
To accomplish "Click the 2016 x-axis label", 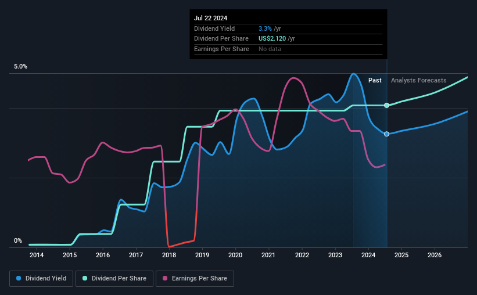I will tap(103, 255).
